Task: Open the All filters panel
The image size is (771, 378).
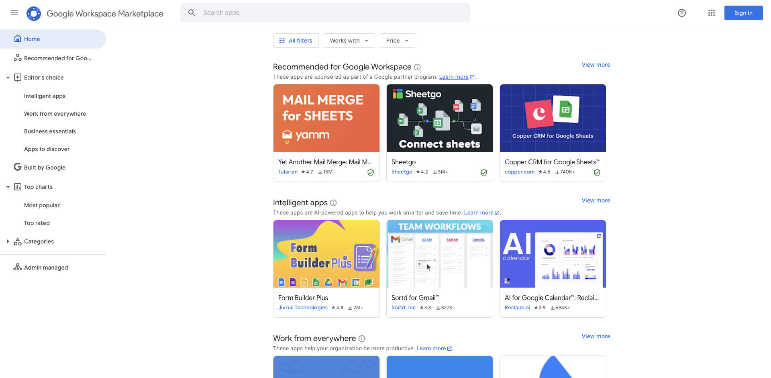Action: [x=296, y=40]
